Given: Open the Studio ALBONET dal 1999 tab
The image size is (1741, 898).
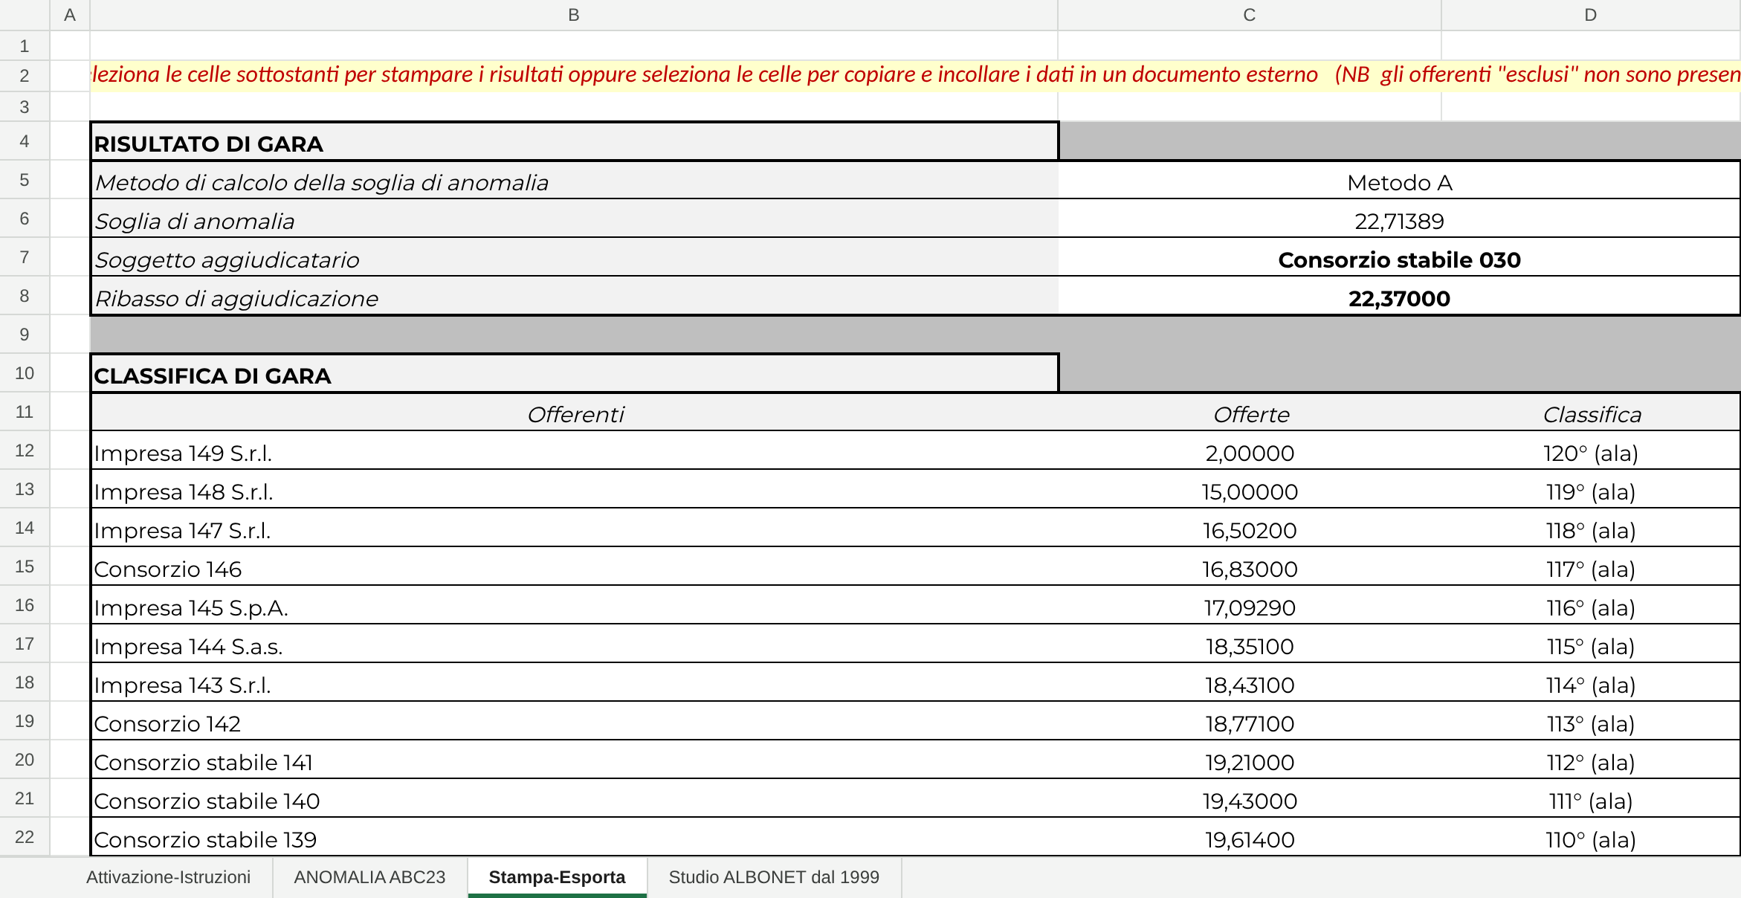Looking at the screenshot, I should coord(774,877).
